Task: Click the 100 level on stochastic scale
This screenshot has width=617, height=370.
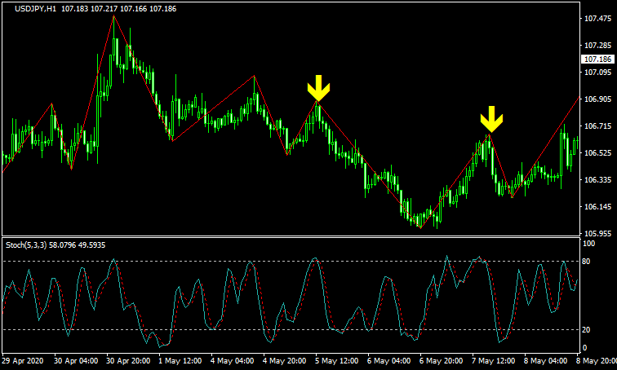Action: pyautogui.click(x=589, y=244)
